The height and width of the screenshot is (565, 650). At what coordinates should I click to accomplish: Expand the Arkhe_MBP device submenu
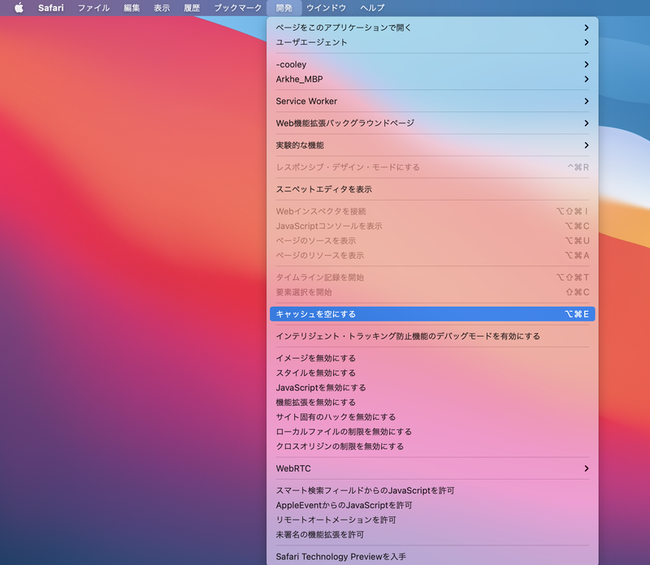[432, 79]
